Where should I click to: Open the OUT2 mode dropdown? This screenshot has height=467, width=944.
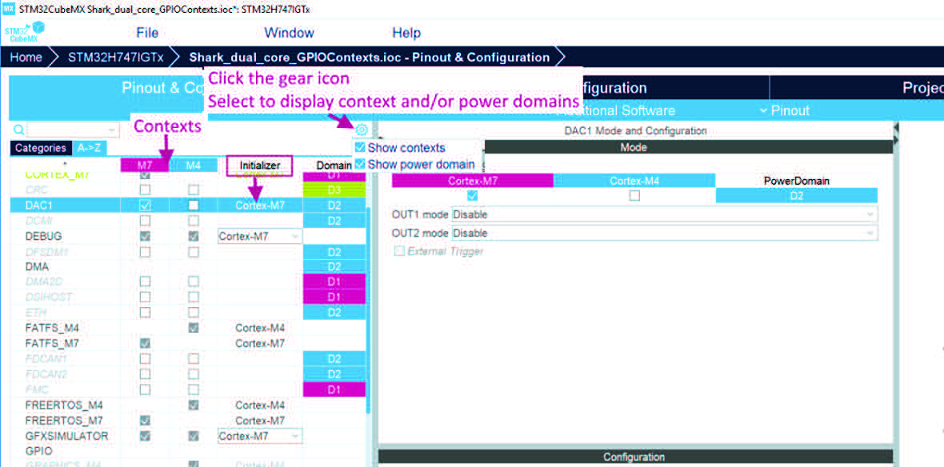coord(664,233)
